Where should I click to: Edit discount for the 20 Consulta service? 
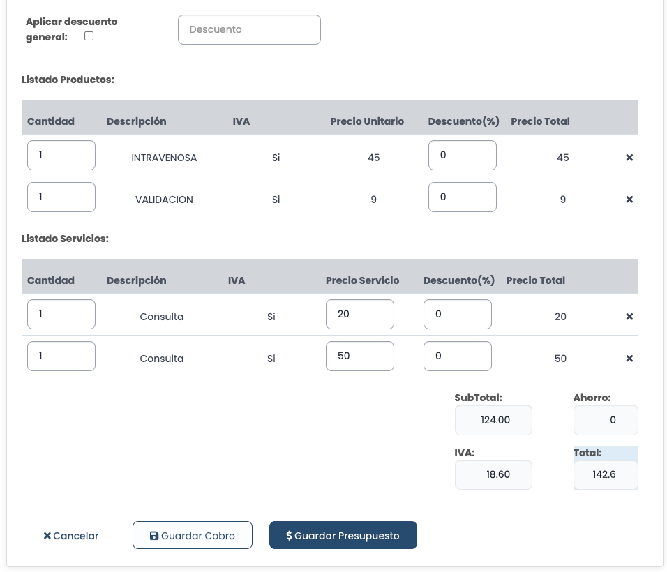(458, 315)
